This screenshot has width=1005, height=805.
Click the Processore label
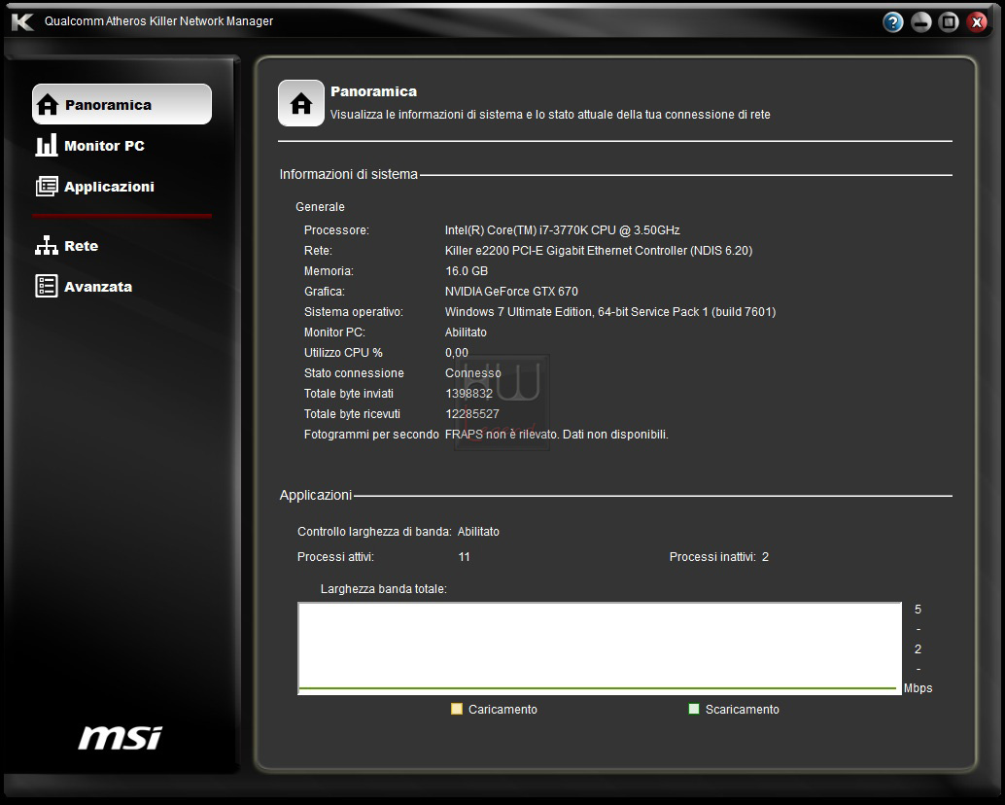(336, 230)
